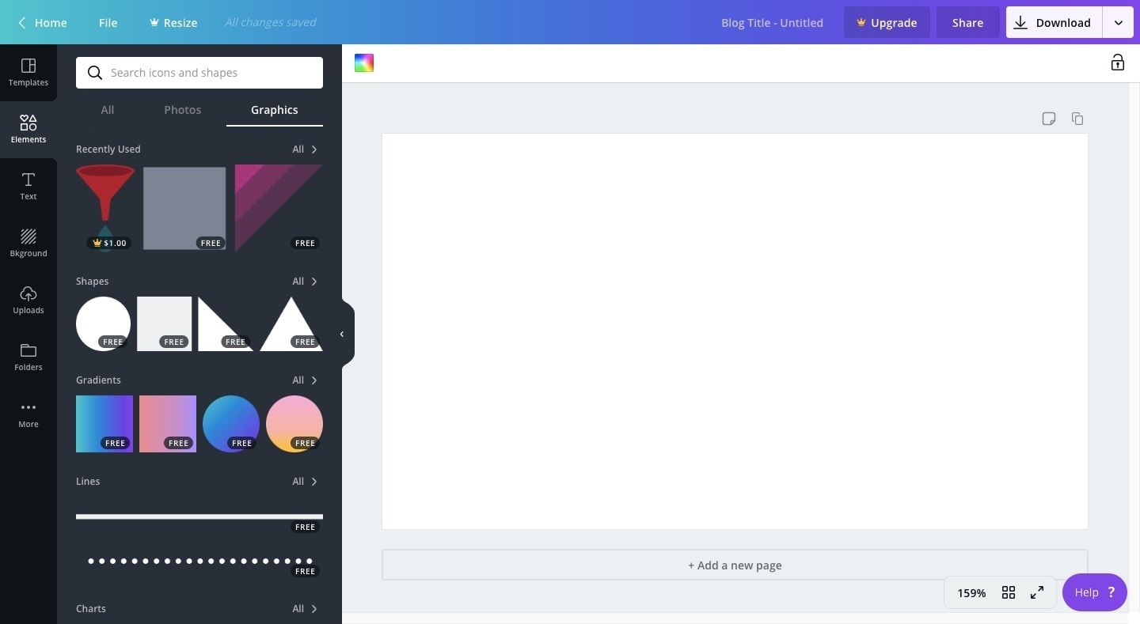This screenshot has width=1140, height=624.
Task: Open the File menu
Action: [108, 22]
